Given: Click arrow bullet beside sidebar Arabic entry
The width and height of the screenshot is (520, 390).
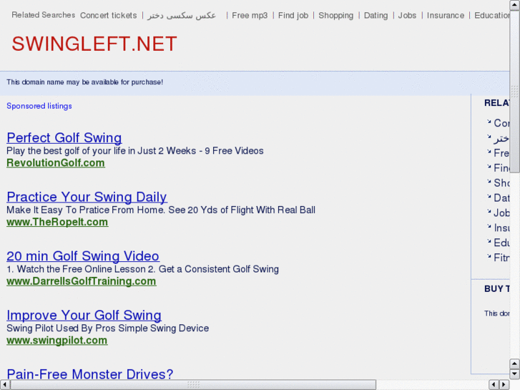Looking at the screenshot, I should coord(489,137).
